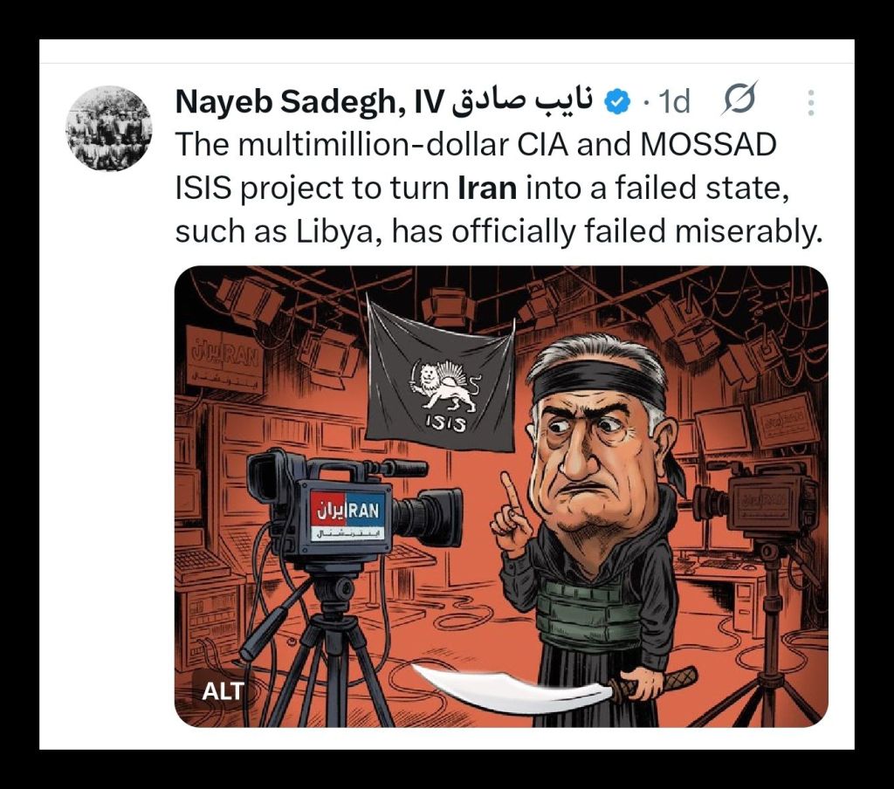Click the blue verified checkmark badge
Screen dimensions: 894x789
(x=617, y=102)
